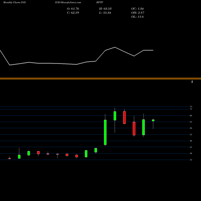Click the tallest green candlestick body
Viewport: 201px width, 201px height.
[x=105, y=132]
